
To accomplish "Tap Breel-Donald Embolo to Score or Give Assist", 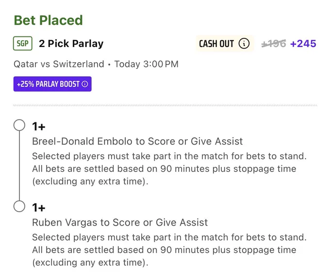I will coord(137,141).
